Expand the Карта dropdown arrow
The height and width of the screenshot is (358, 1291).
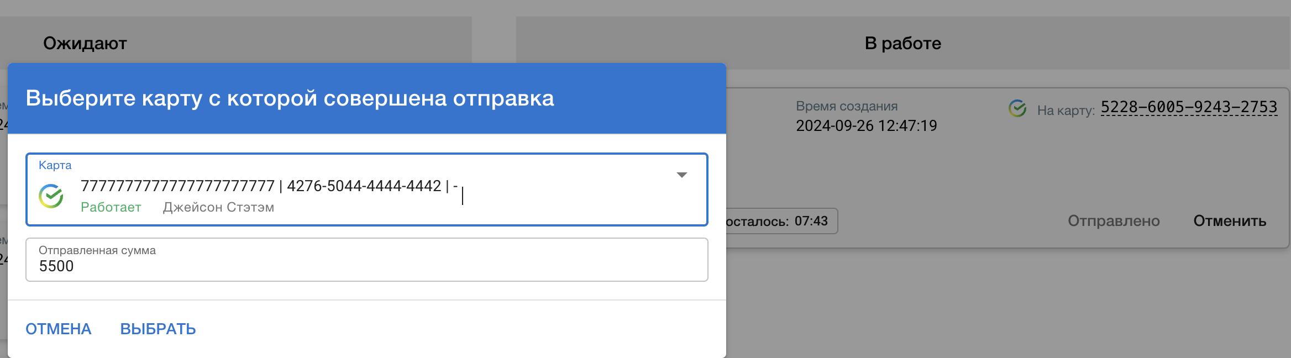681,175
